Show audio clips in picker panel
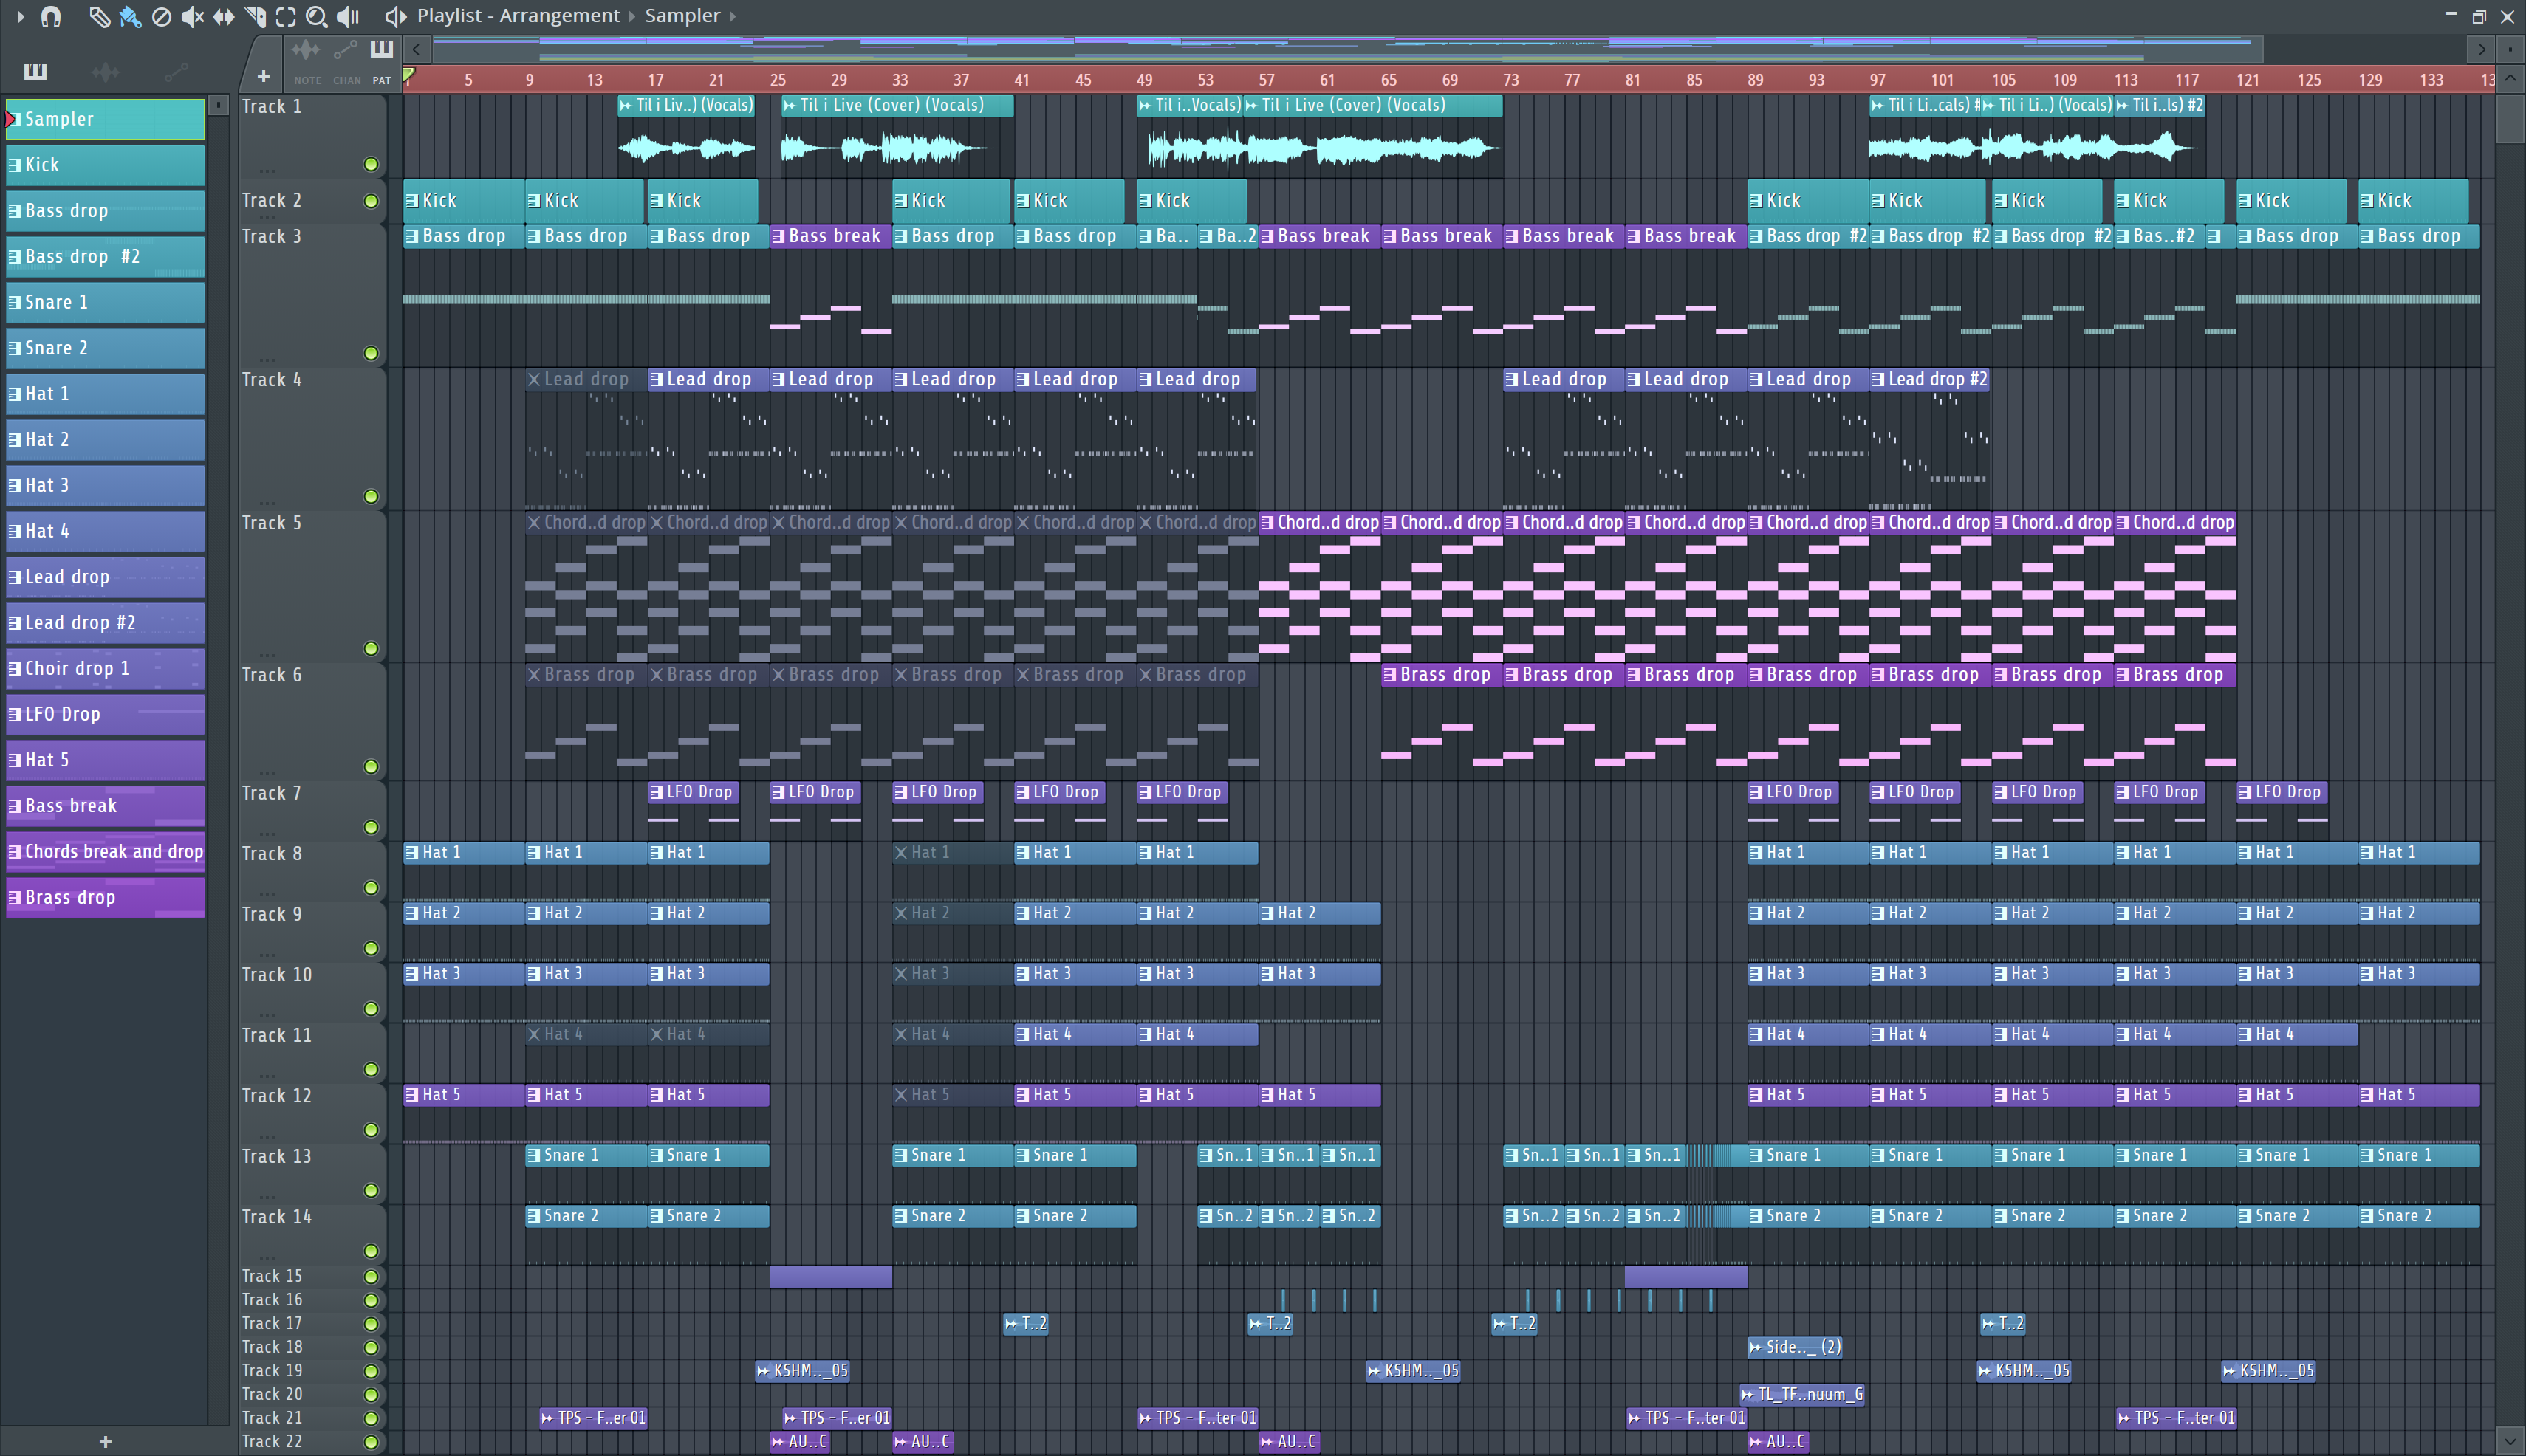Screen dimensions: 2526x1456 (105, 71)
